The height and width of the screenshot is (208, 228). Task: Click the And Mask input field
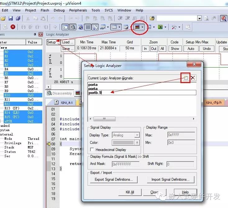point(125,164)
